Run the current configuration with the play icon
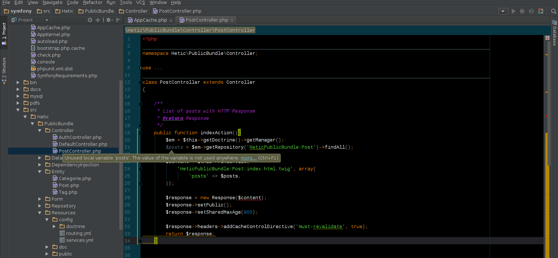 [513, 11]
